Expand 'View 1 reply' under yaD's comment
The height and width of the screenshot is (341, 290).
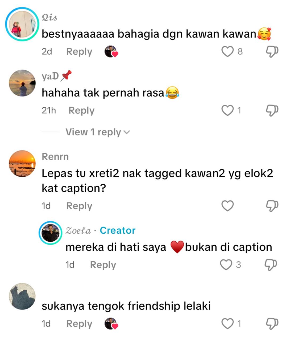point(97,132)
